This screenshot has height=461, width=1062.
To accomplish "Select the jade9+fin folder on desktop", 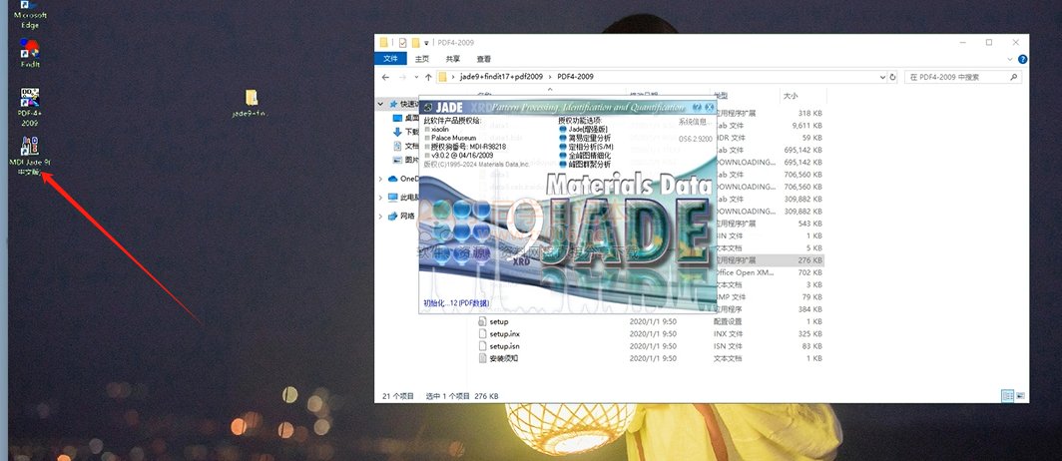I will pyautogui.click(x=251, y=104).
